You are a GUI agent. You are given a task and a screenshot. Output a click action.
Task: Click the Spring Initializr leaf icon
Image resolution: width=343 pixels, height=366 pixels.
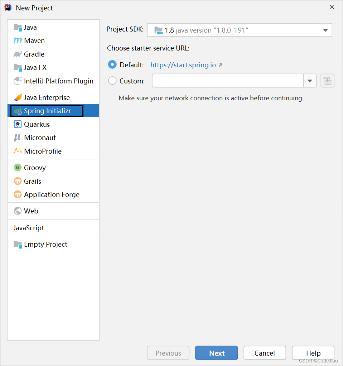[18, 111]
